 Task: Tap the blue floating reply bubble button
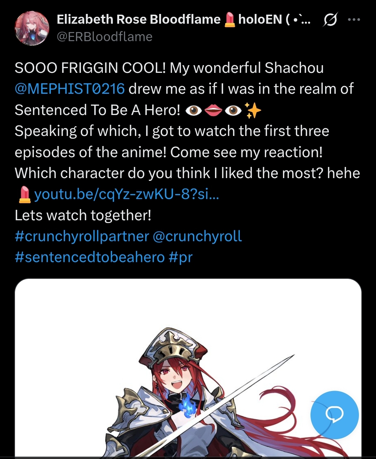click(335, 415)
